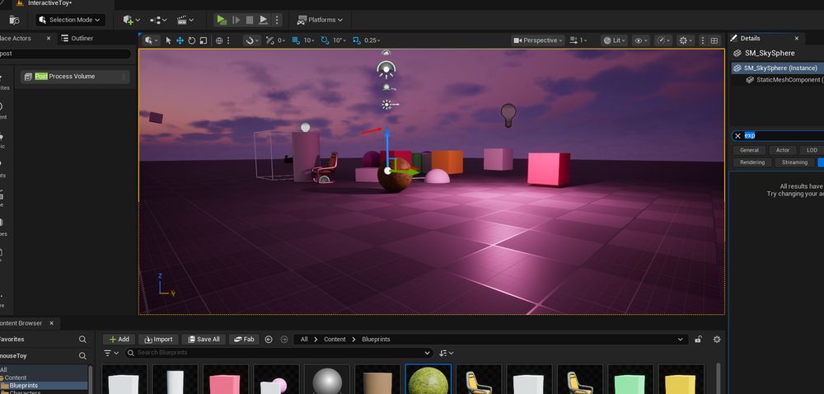This screenshot has width=824, height=394.
Task: Start Play in Editor
Action: [221, 20]
